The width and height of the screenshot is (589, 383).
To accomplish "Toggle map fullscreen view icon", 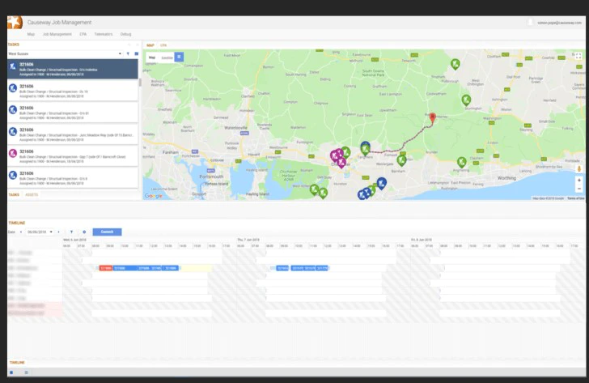I will click(578, 56).
